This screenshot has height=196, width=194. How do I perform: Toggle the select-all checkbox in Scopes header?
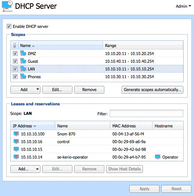[15, 46]
